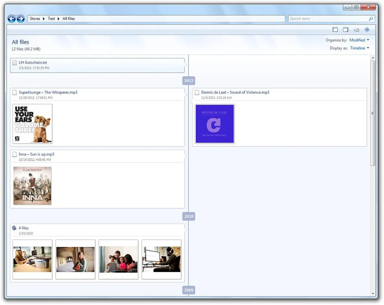Click file icon beside Inna – Sun is up.mp3
The width and height of the screenshot is (384, 305).
(x=15, y=155)
